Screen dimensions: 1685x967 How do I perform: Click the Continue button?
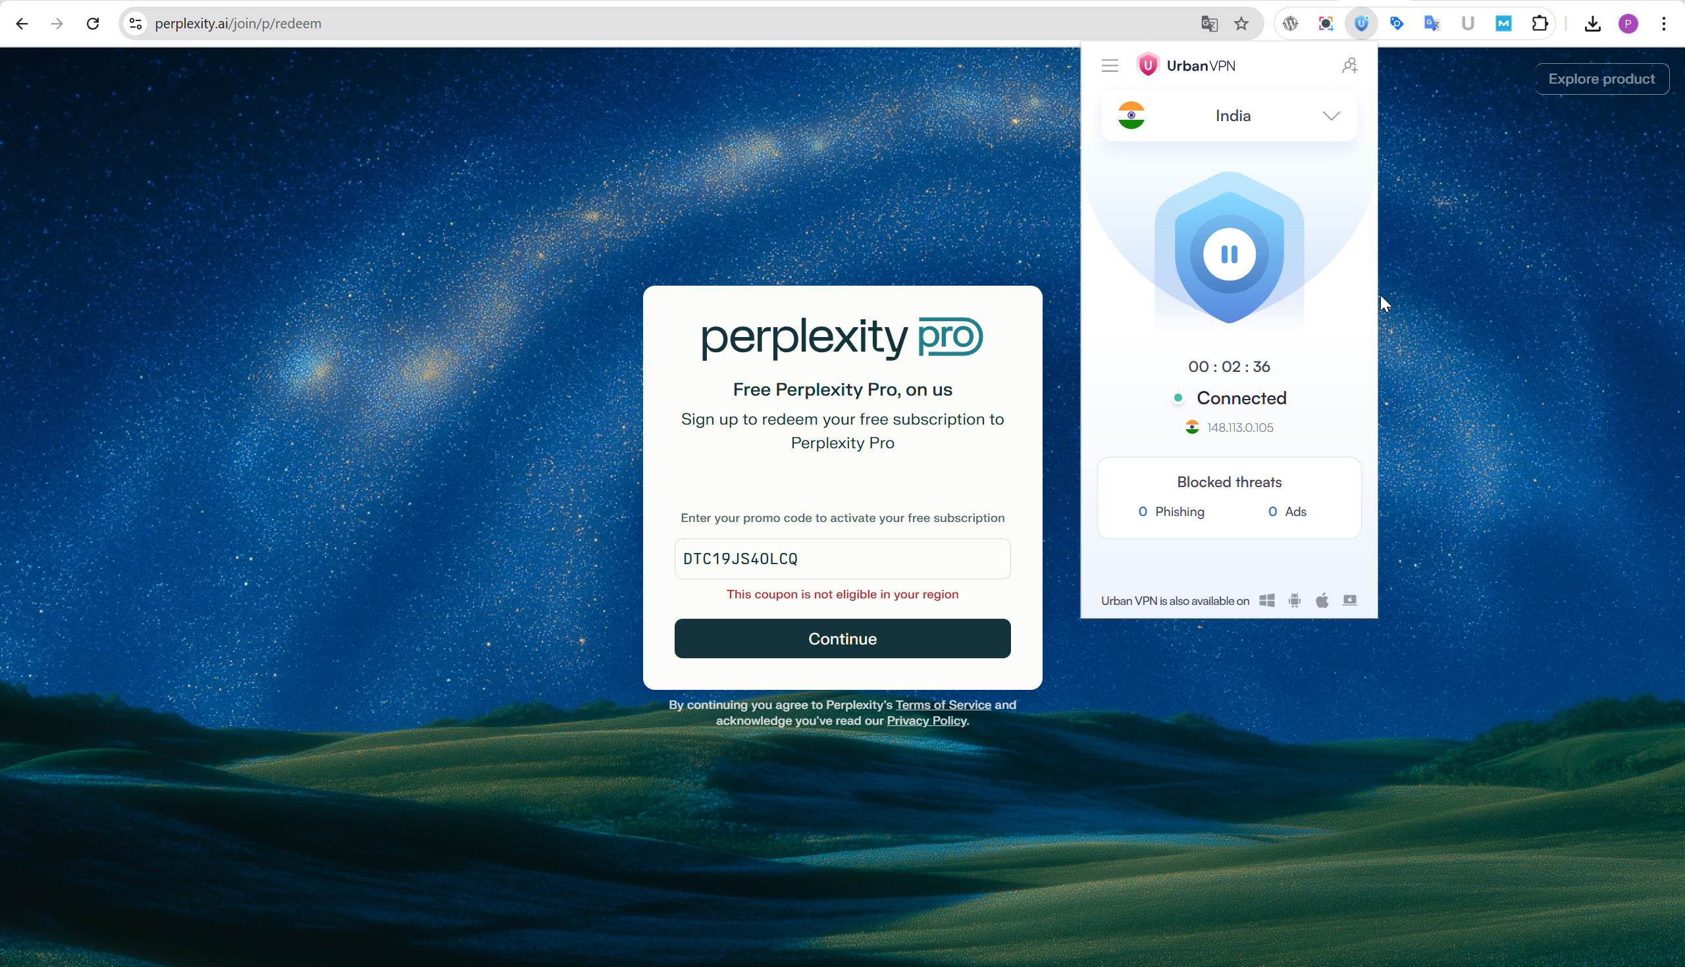pos(842,639)
